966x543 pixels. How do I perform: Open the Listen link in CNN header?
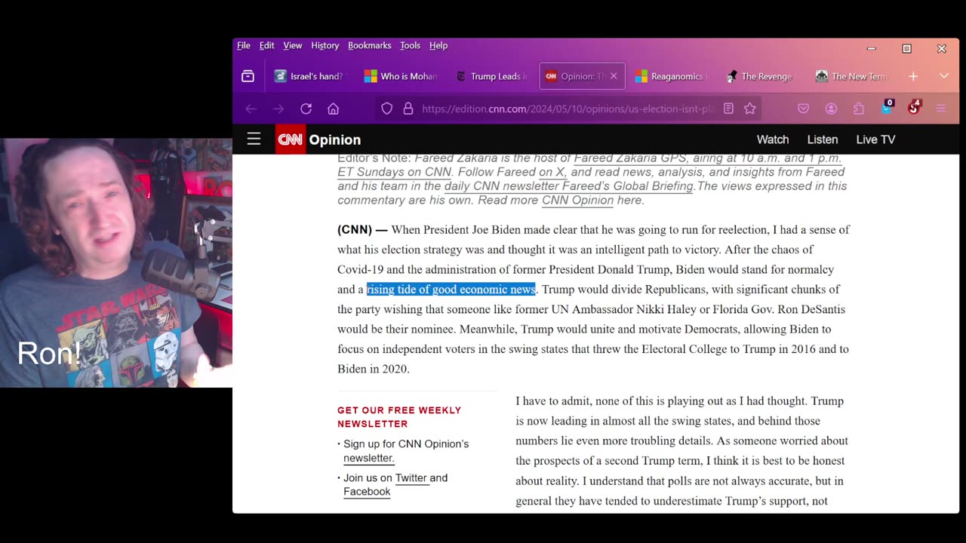tap(823, 140)
